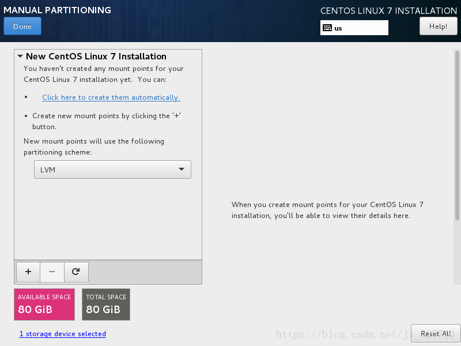461x346 pixels.
Task: Click the reload storage configuration icon
Action: (x=76, y=272)
